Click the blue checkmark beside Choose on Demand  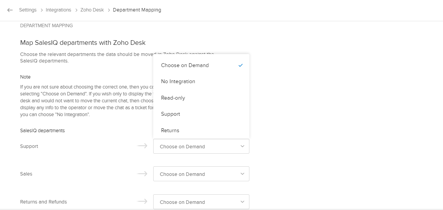(x=241, y=66)
